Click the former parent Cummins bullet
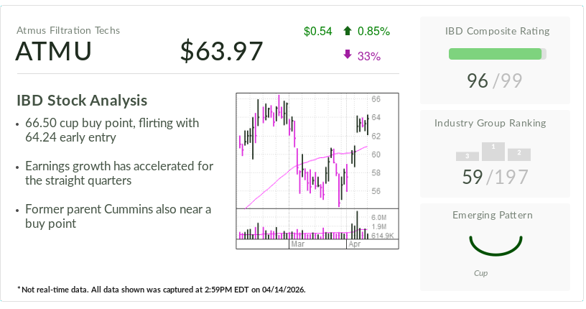Image resolution: width=586 pixels, height=309 pixels. click(x=117, y=216)
